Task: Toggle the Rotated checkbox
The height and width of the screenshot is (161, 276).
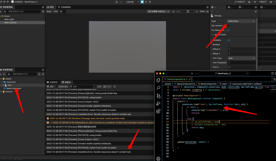Action: pos(229,45)
